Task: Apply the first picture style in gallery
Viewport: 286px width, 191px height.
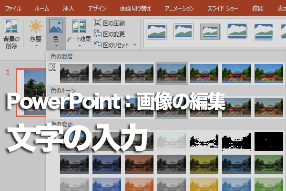Action: (157, 31)
